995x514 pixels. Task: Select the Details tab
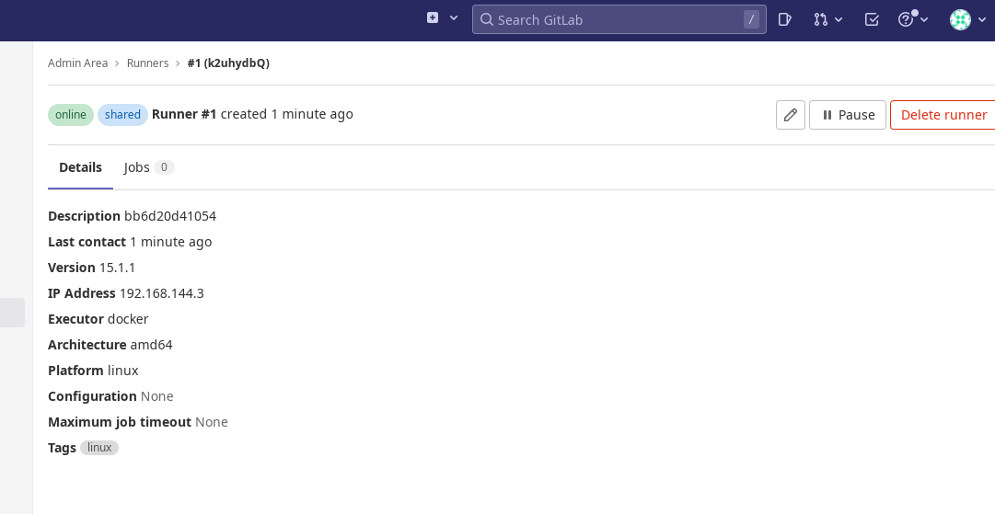(x=80, y=167)
